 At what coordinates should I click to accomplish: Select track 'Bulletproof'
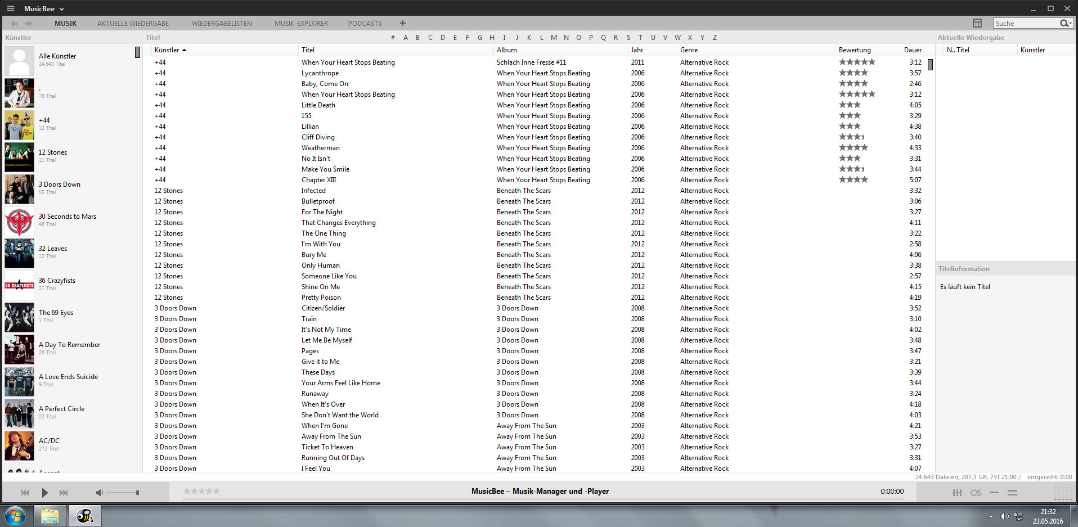coord(318,201)
